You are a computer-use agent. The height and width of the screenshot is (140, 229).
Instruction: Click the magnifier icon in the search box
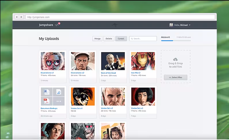132,39
